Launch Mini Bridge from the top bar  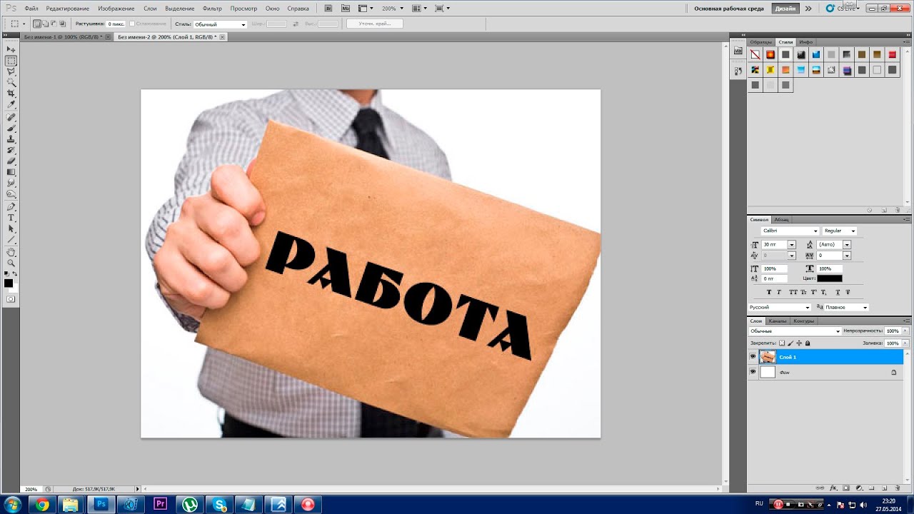point(345,8)
